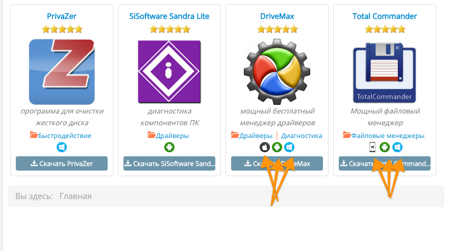Click the Apple platform icon under DriveMax
This screenshot has width=451, height=251.
click(265, 147)
